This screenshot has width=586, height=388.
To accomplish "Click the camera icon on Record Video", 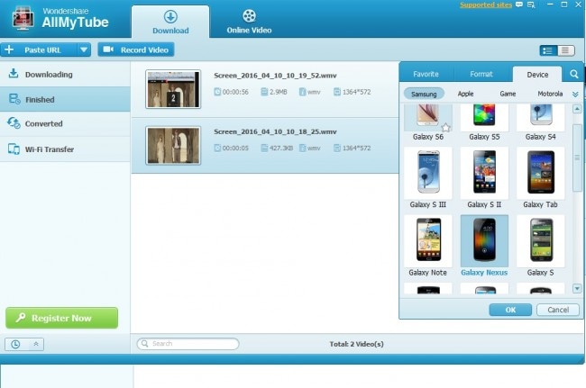I will [108, 50].
